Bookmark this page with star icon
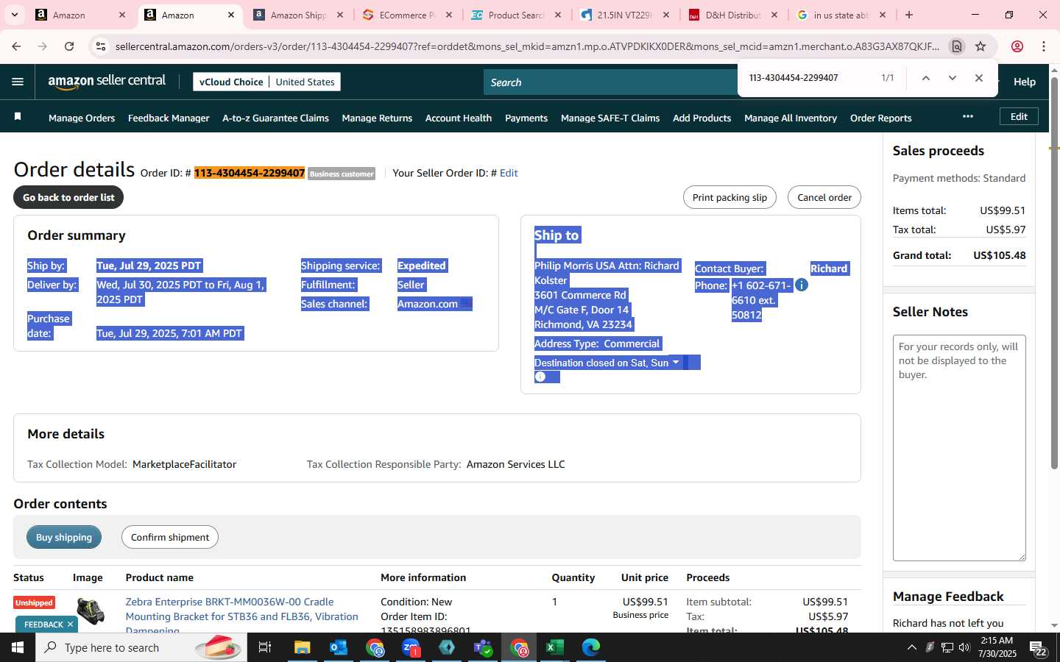 (x=981, y=46)
